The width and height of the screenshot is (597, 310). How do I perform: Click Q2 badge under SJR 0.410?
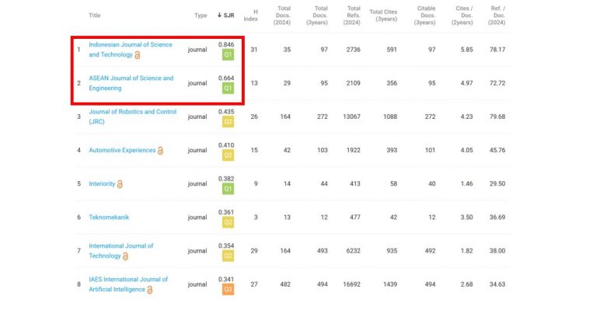(x=228, y=155)
